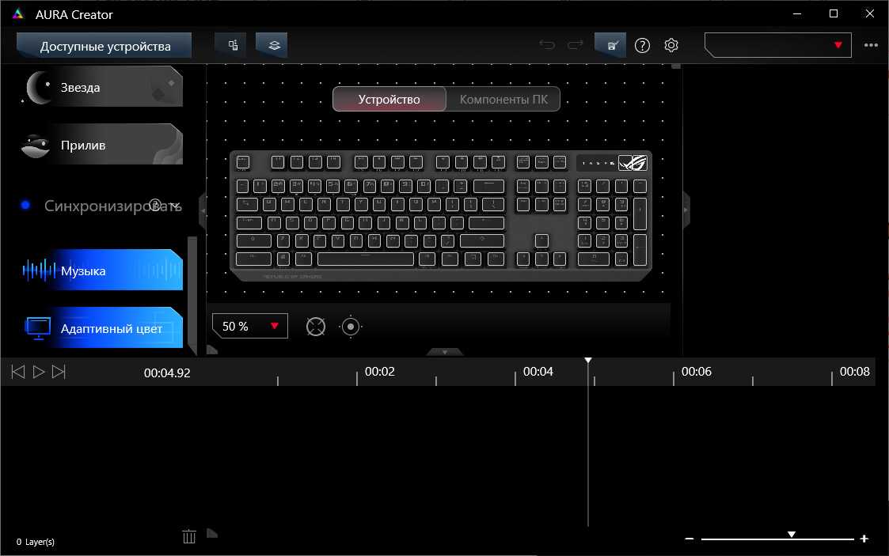Click the fit-to-view crossed circle icon
The width and height of the screenshot is (889, 556).
pyautogui.click(x=316, y=327)
